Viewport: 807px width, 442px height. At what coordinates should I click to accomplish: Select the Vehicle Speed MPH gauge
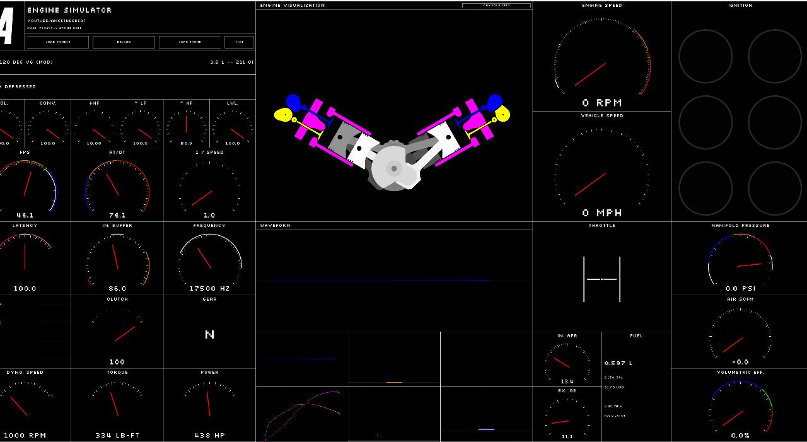(x=601, y=172)
